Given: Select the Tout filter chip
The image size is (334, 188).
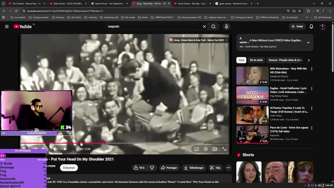Looking at the screenshot, I should (x=241, y=60).
